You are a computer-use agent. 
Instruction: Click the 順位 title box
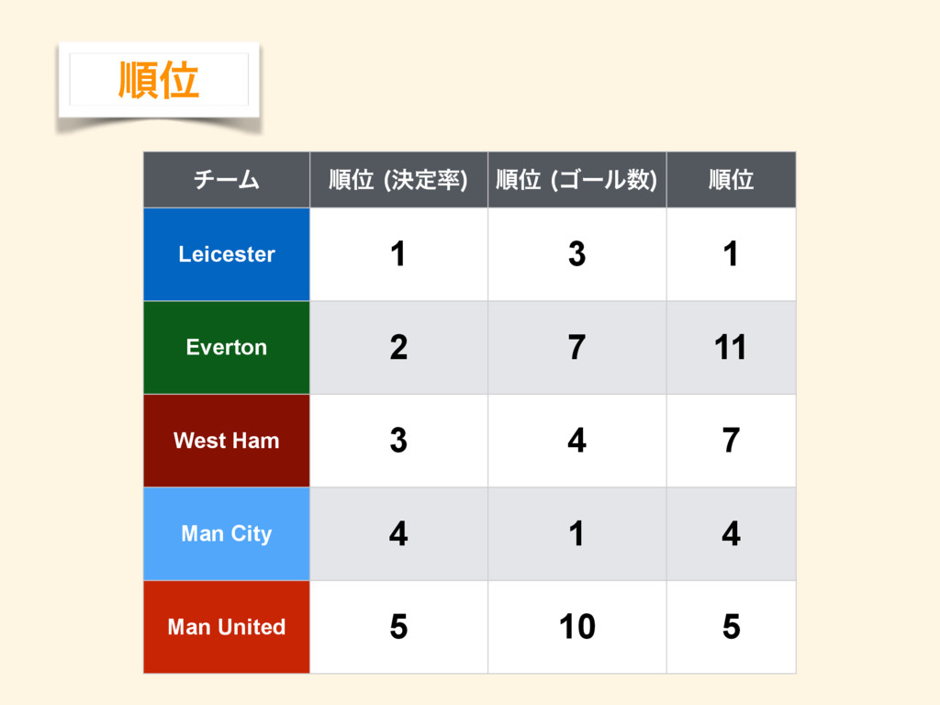pyautogui.click(x=159, y=80)
